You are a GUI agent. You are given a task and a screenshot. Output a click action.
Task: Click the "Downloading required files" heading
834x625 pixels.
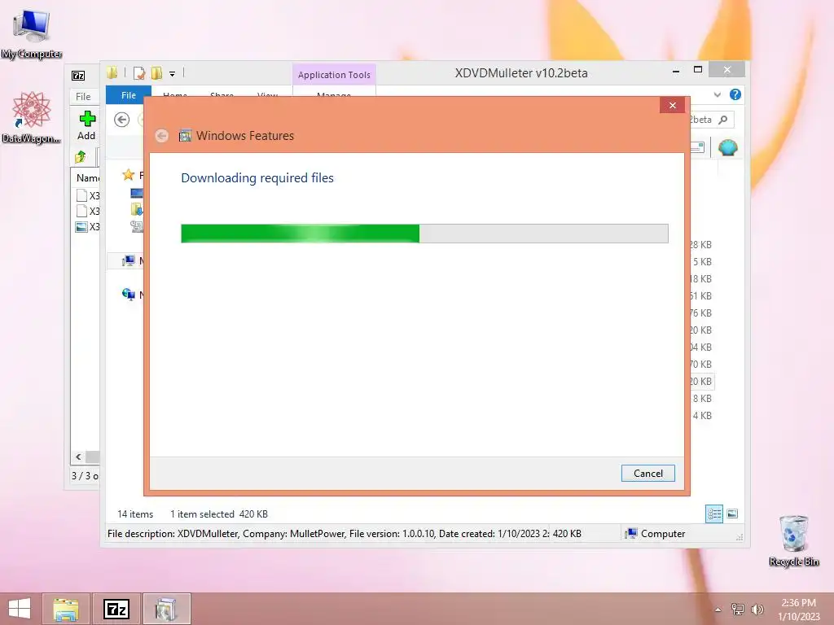(x=257, y=178)
